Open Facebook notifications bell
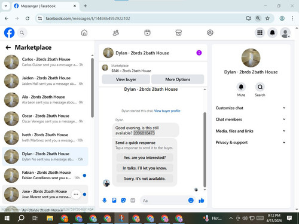Screen dimensions: 299x224 coord(272,33)
